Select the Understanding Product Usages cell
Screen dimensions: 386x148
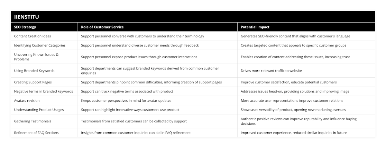pyautogui.click(x=39, y=110)
